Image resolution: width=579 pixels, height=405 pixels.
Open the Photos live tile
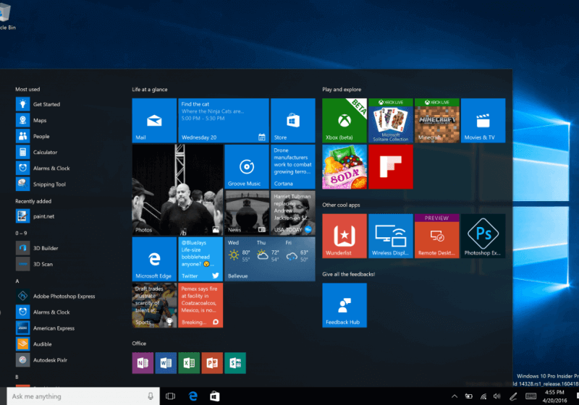click(177, 189)
